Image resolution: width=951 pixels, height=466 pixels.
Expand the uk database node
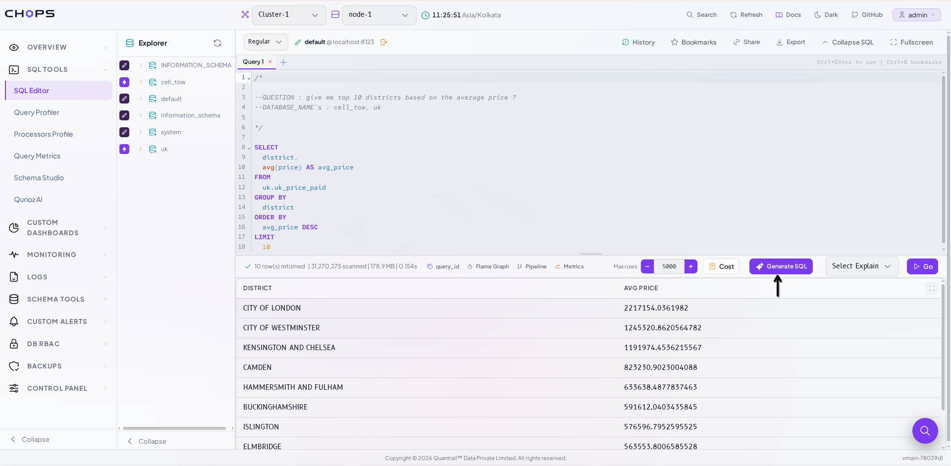coord(141,149)
